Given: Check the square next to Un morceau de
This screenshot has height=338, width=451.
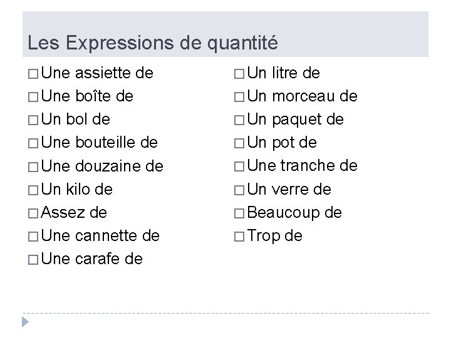Looking at the screenshot, I should (x=239, y=97).
